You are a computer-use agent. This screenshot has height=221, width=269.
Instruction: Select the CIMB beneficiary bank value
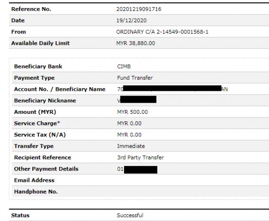click(x=124, y=66)
